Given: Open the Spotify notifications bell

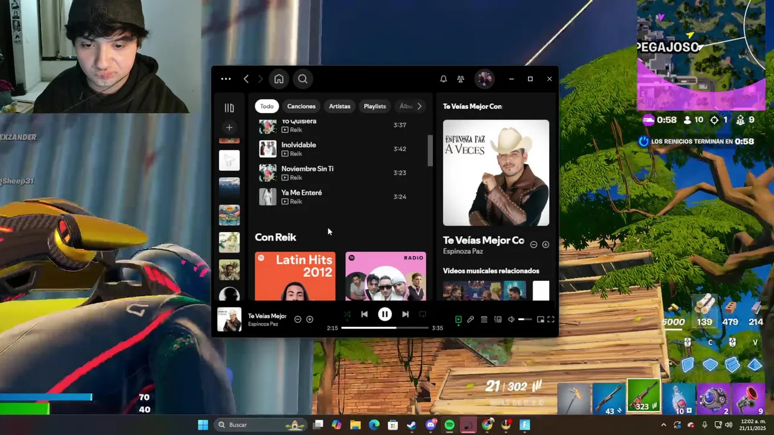Looking at the screenshot, I should (x=443, y=79).
